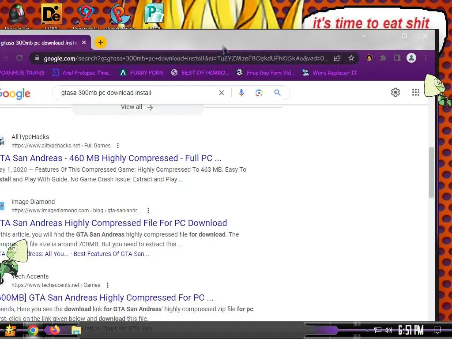The image size is (452, 339).
Task: Open options for Tech Accents result
Action: click(x=108, y=285)
